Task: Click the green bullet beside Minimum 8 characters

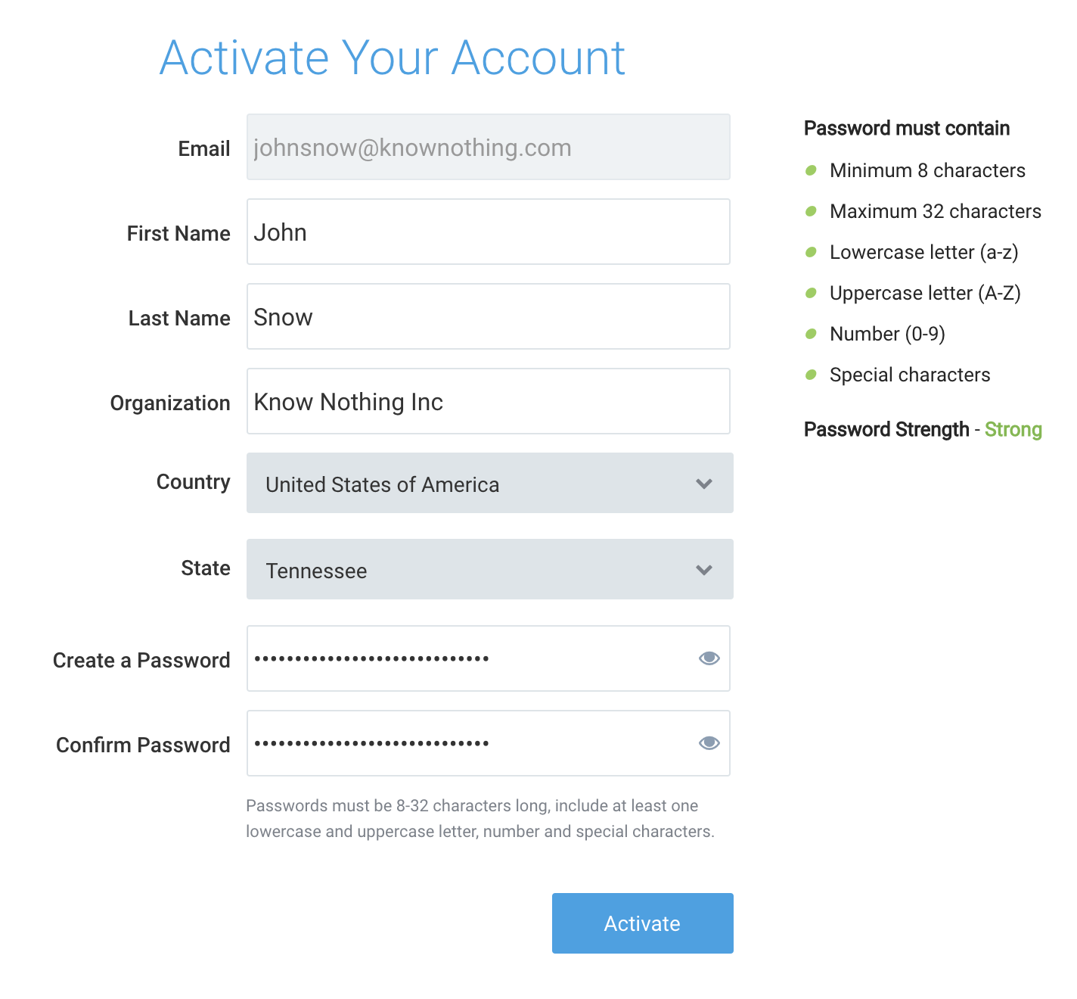Action: tap(811, 170)
